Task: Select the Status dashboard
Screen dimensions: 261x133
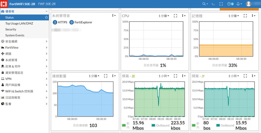Action: coord(24,17)
